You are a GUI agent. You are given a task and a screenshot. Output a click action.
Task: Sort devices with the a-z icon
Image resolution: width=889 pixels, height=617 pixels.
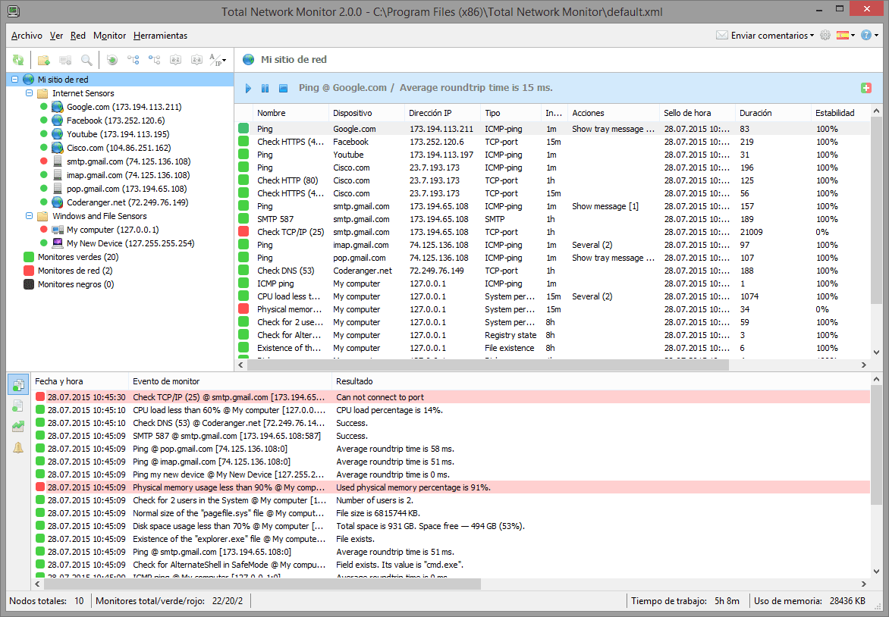(175, 60)
